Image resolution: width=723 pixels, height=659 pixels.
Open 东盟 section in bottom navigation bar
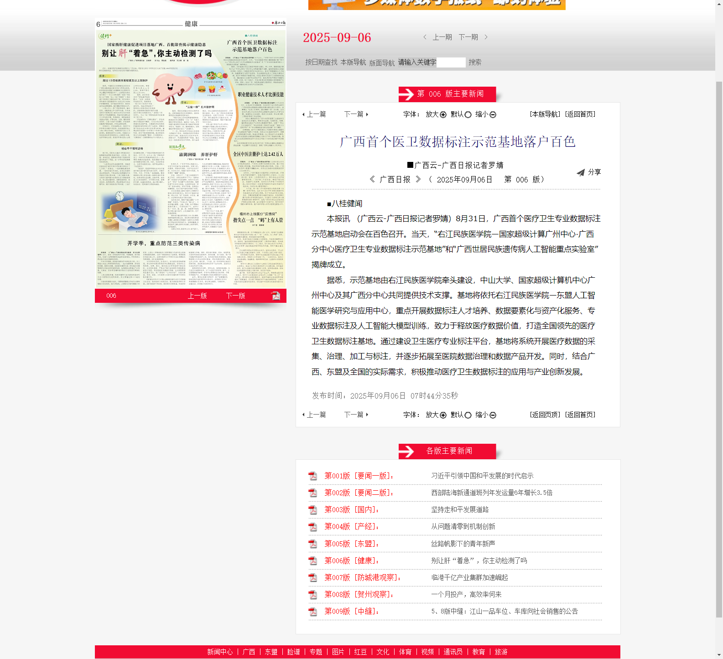(271, 652)
